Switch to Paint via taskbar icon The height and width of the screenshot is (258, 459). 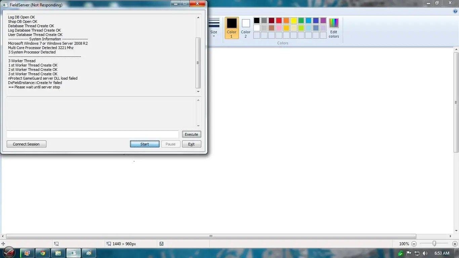click(89, 253)
